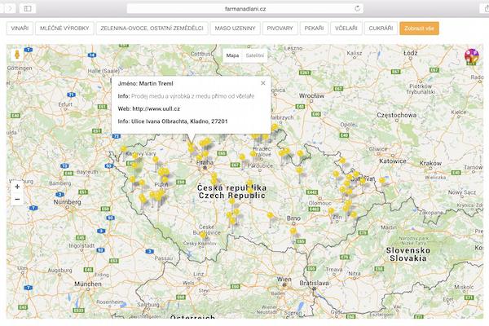Zoom in on the map
The width and height of the screenshot is (489, 326).
coord(17,187)
